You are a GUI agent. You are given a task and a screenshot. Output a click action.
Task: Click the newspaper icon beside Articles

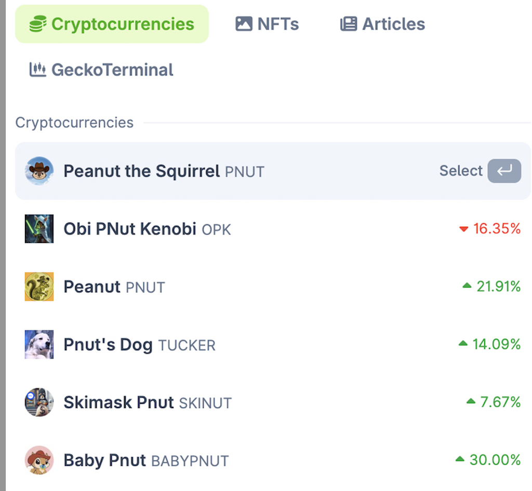tap(349, 24)
